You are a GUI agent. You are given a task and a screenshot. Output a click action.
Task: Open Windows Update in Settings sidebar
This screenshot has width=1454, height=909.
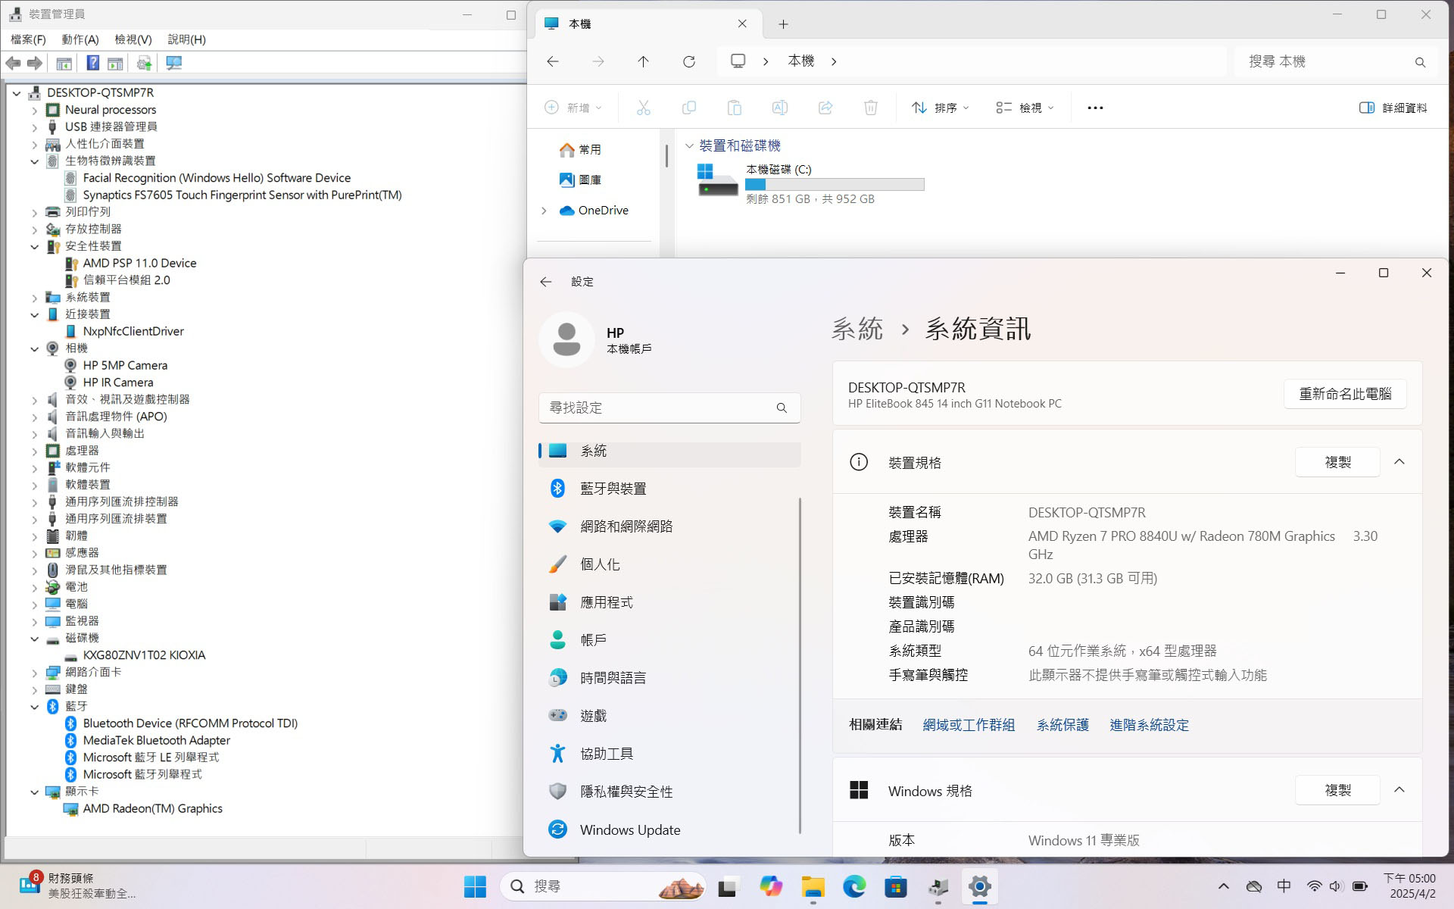(x=629, y=829)
